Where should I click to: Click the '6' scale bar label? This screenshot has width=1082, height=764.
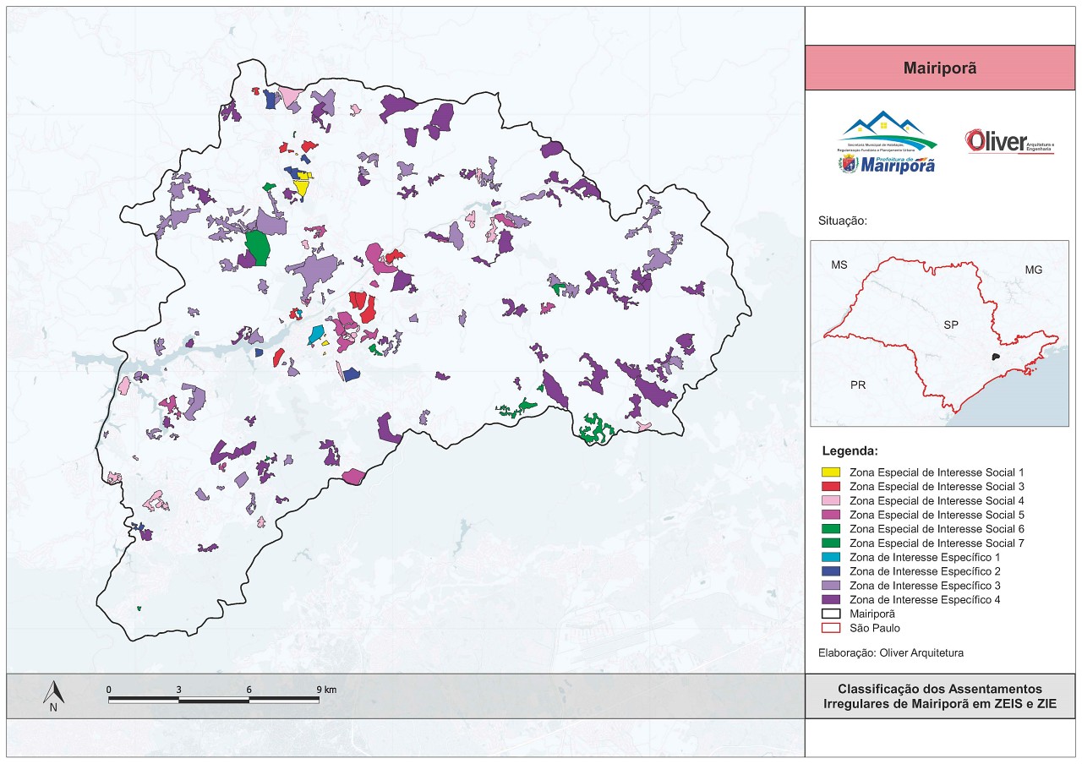click(x=249, y=690)
